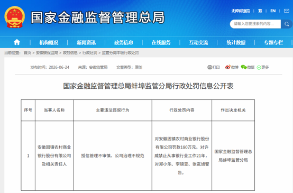Click table header 行政处罚内容

pos(182,110)
